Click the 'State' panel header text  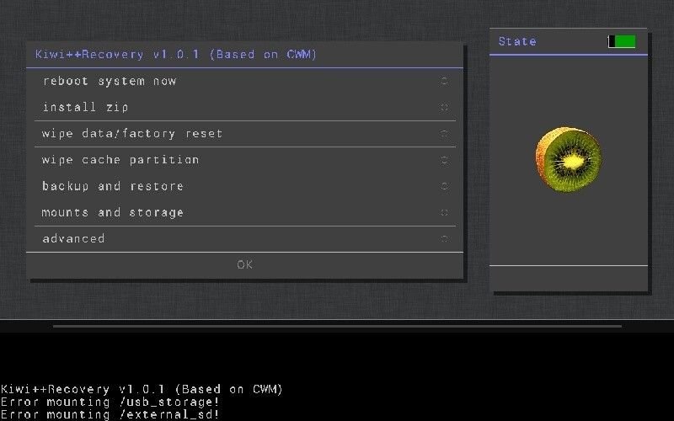517,41
